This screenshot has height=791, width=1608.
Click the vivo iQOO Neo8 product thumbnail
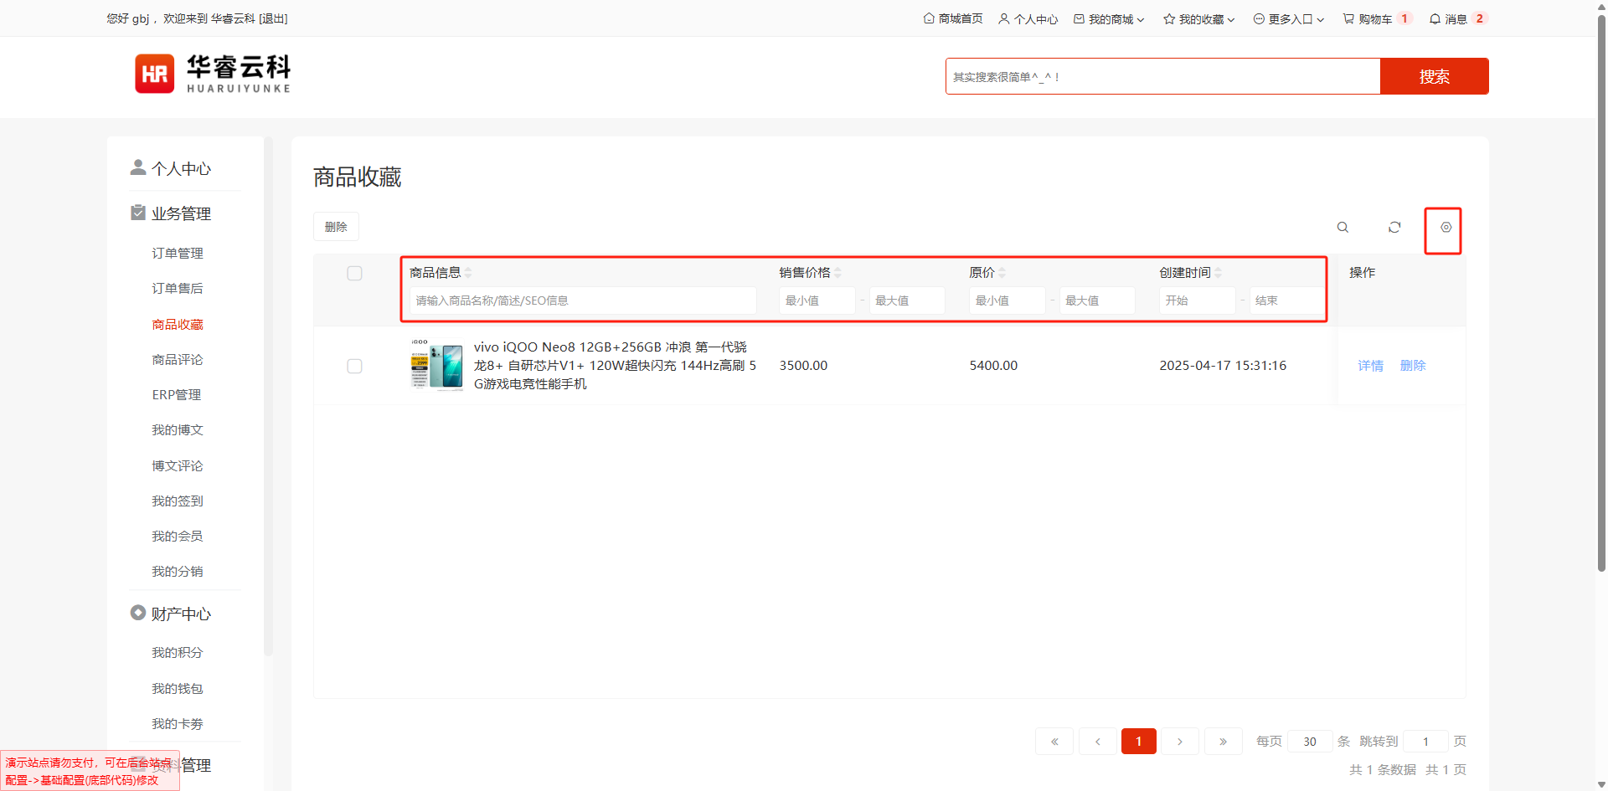(436, 366)
